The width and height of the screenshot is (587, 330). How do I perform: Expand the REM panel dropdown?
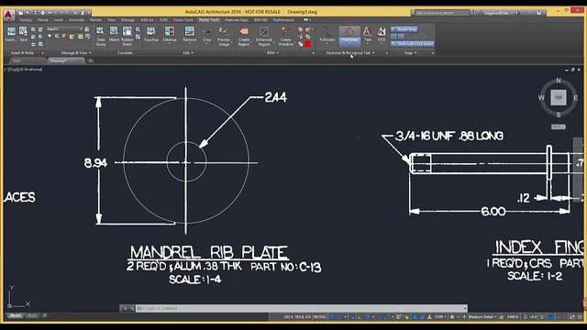272,53
